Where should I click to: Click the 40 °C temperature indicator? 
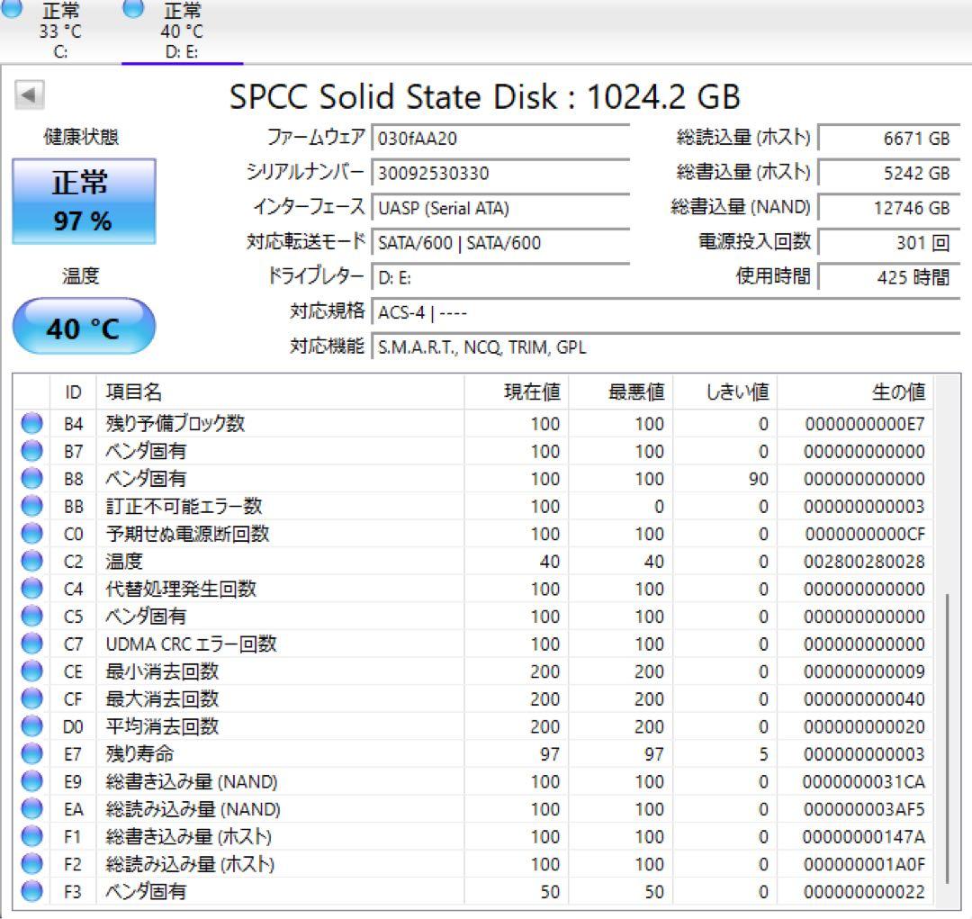point(84,327)
